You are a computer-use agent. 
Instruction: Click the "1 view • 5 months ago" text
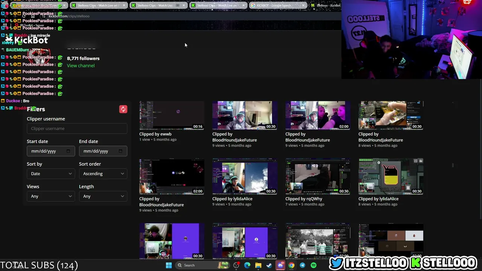coord(158,140)
